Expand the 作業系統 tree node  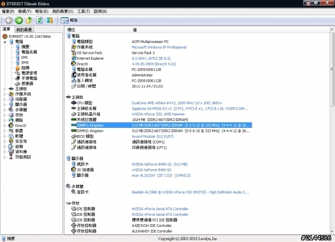5,94
